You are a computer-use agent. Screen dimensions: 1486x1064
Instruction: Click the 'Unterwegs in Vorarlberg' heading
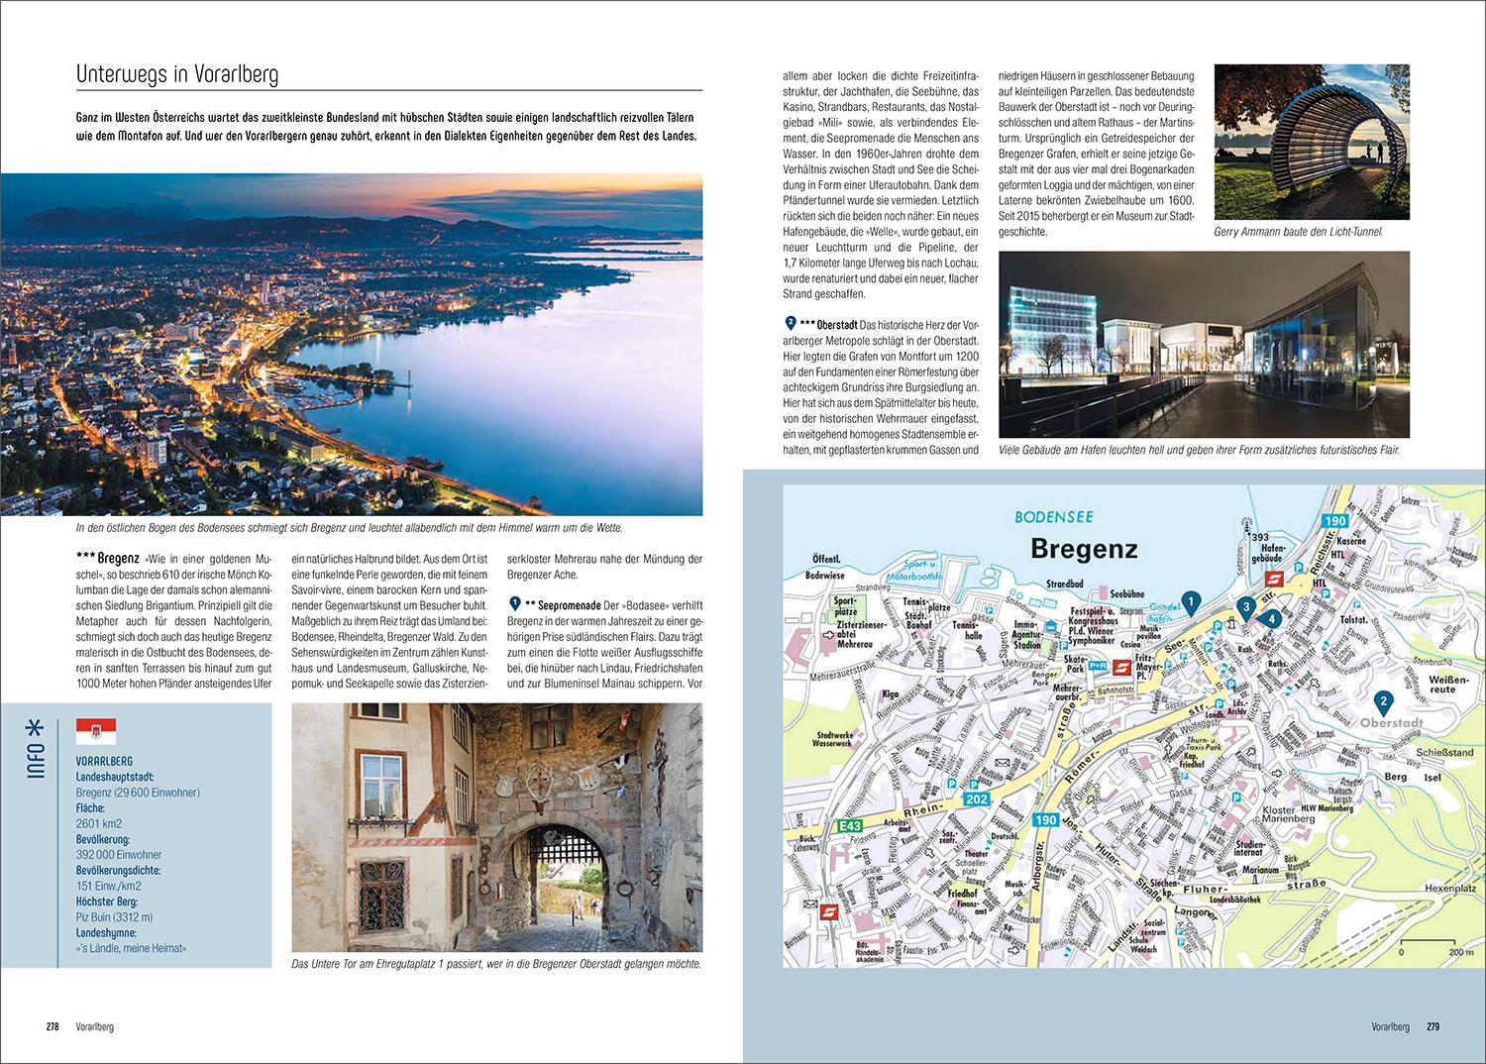pos(177,74)
